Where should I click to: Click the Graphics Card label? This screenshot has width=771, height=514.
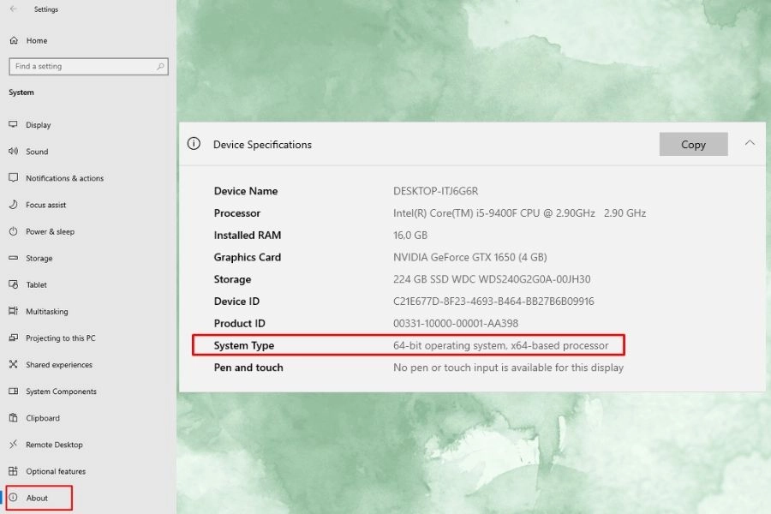point(248,257)
